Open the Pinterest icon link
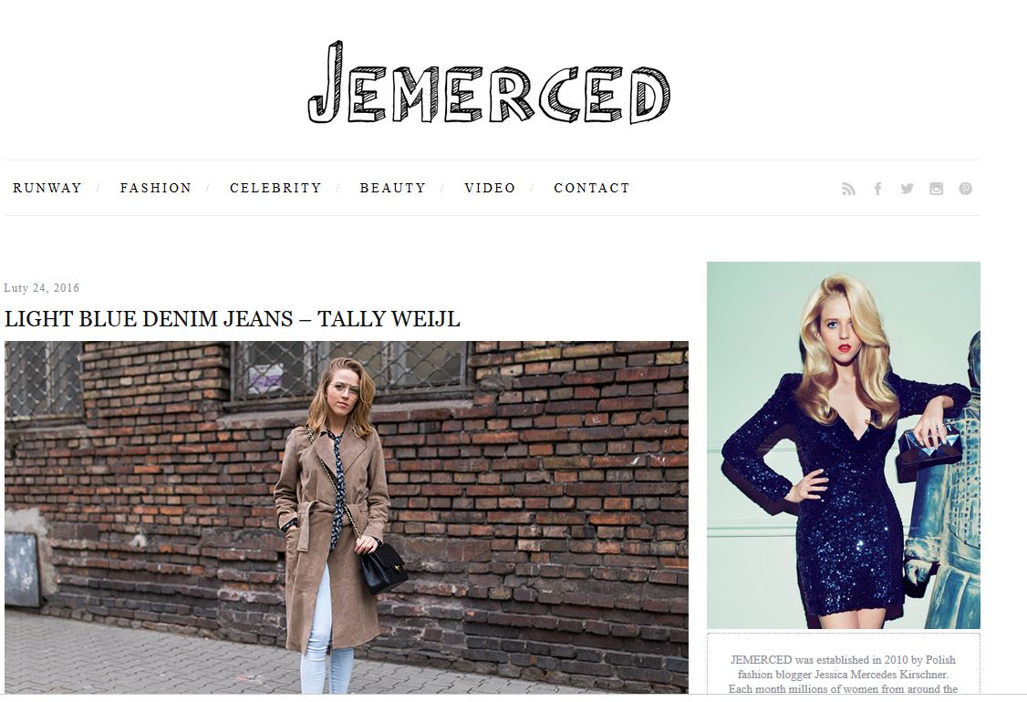Viewport: 1027px width, 702px height. (x=965, y=189)
